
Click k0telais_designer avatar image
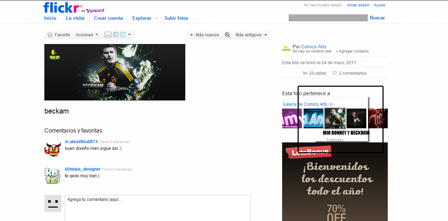pyautogui.click(x=53, y=176)
